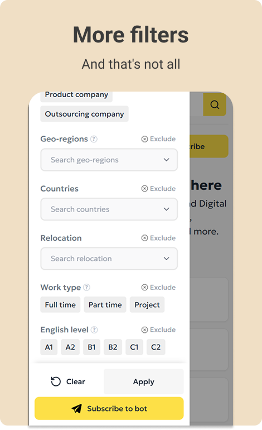Click the English level help question icon
Image resolution: width=262 pixels, height=430 pixels.
(94, 330)
